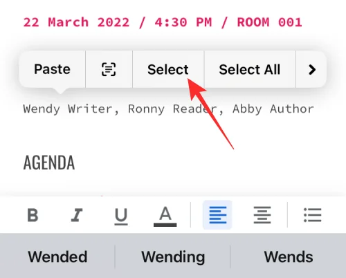The image size is (346, 278).
Task: Tap the AGENDA heading text
Action: coord(49,163)
